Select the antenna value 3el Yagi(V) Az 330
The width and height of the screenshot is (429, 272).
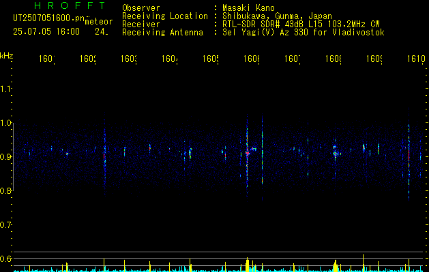(x=267, y=33)
